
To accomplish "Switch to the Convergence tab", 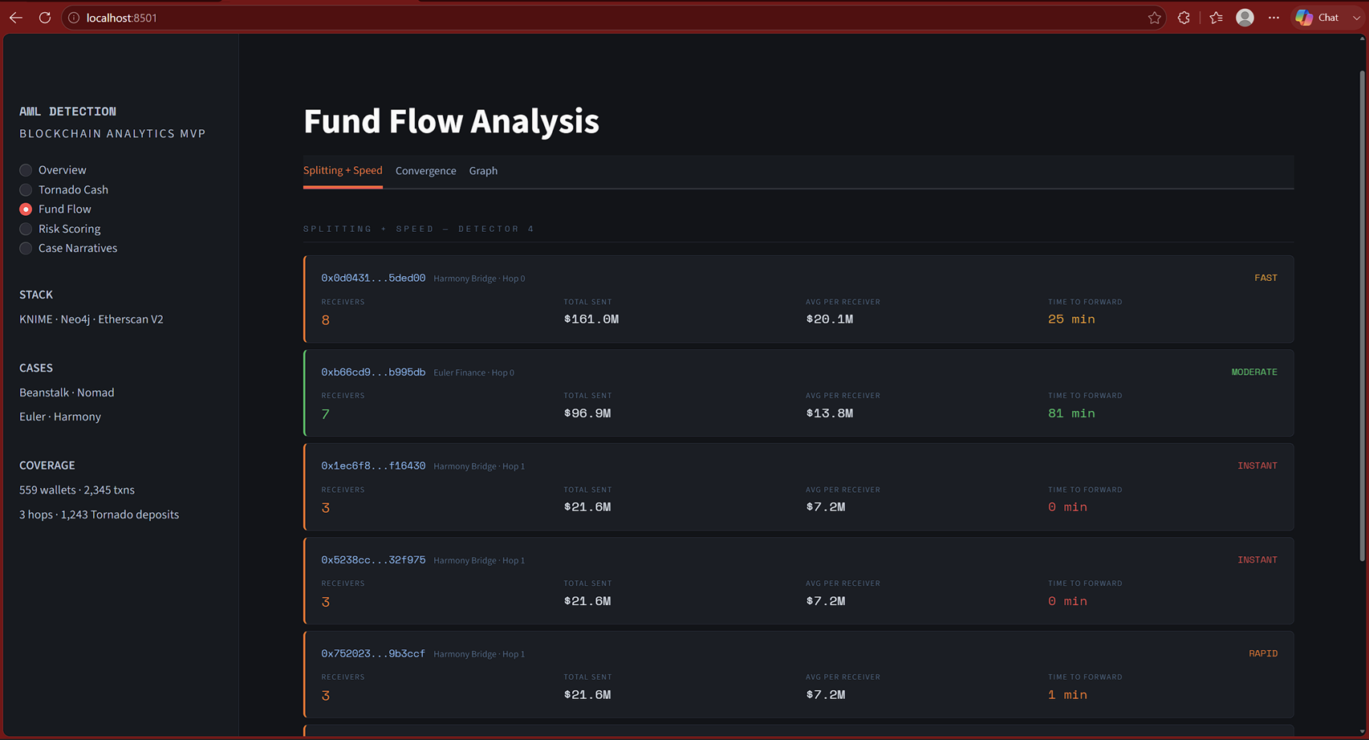I will pyautogui.click(x=425, y=170).
